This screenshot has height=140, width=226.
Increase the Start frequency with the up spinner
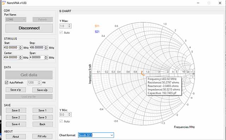coord(20,47)
